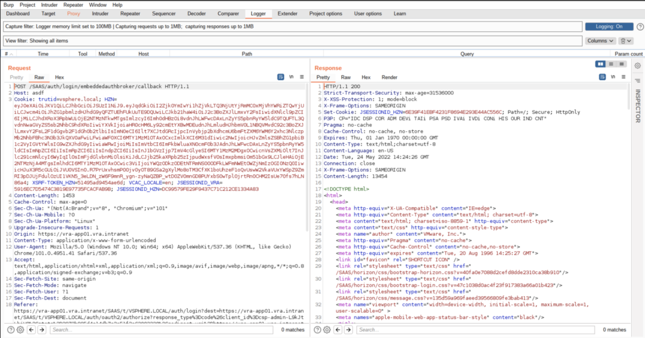Expand the collapsed Inspector panel lines icon
Screen dimensions: 645x338
coord(638,81)
